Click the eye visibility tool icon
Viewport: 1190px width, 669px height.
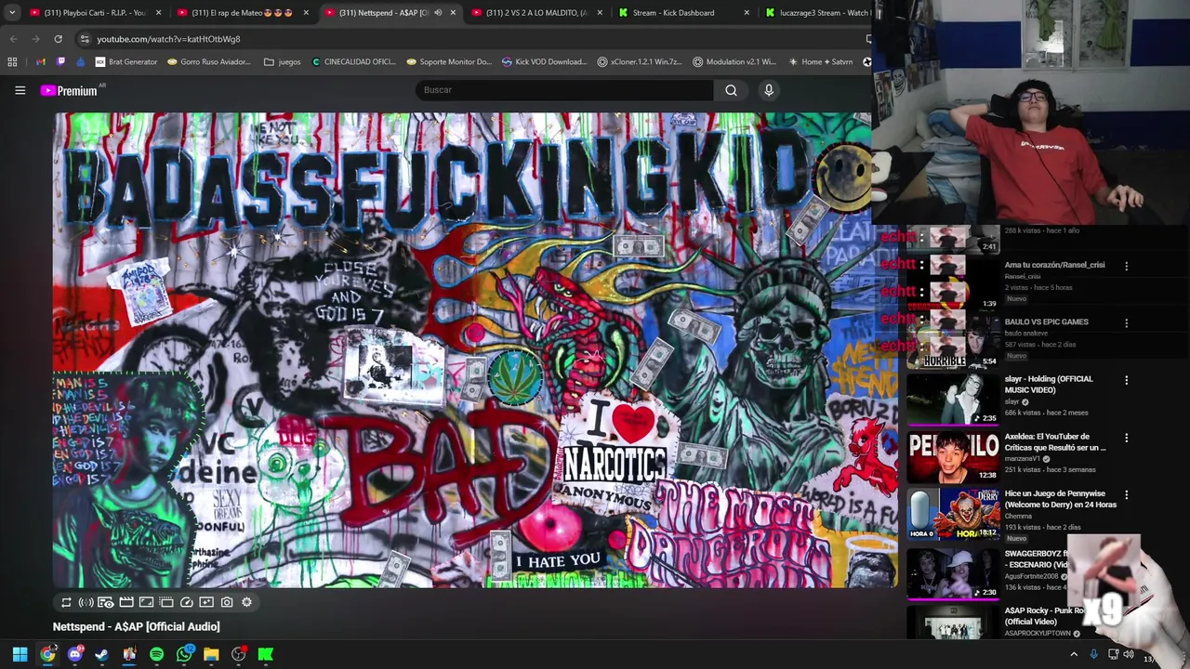click(105, 602)
